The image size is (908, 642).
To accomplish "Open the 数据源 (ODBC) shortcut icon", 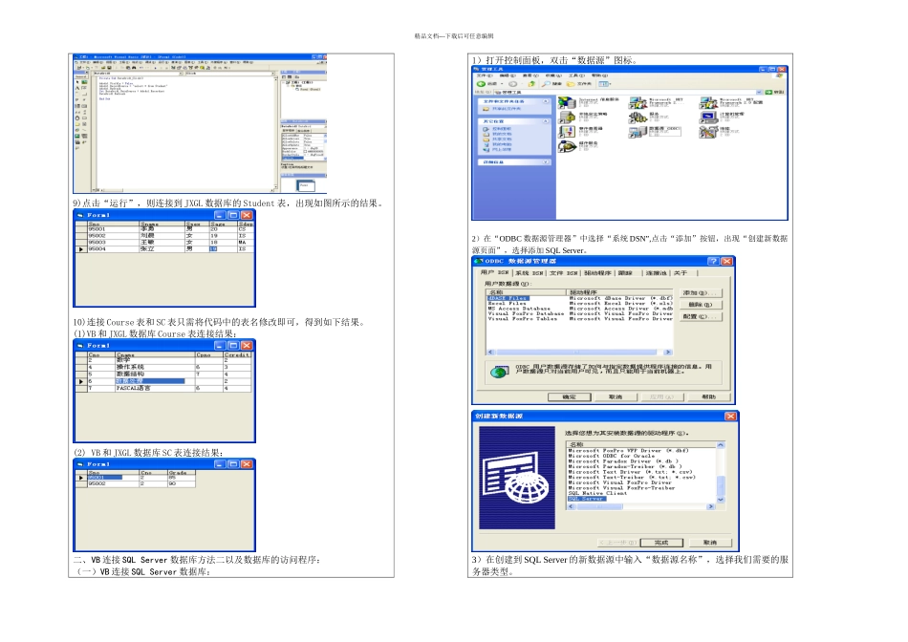I will (x=638, y=132).
